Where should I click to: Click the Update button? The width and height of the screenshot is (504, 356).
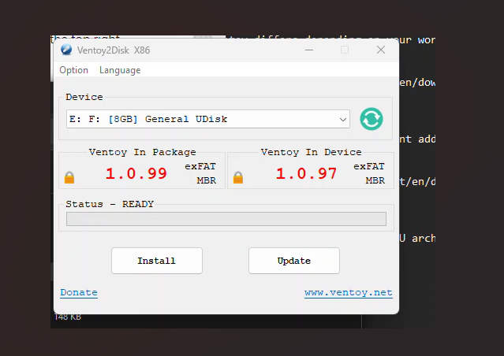point(294,261)
